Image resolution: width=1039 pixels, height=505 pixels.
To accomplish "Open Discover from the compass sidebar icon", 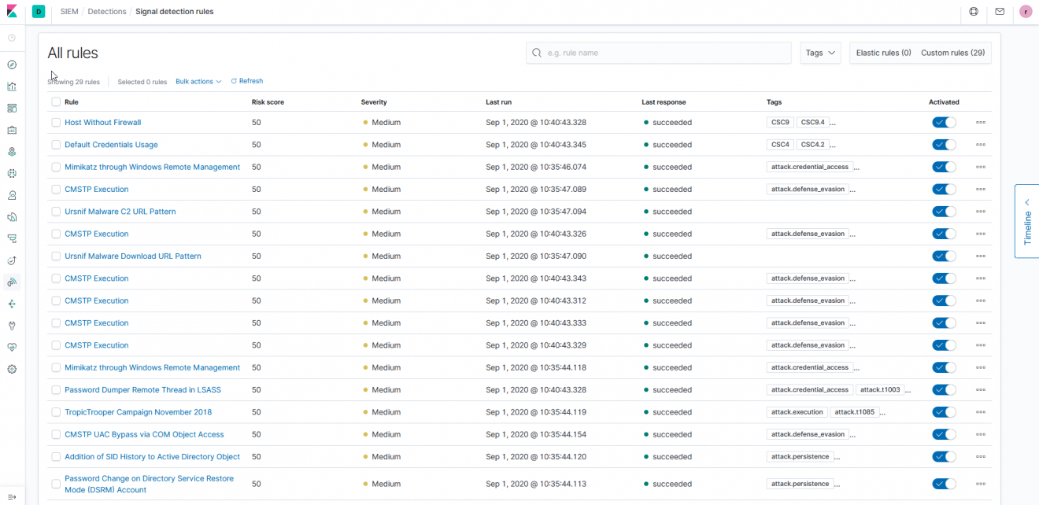I will [x=12, y=65].
